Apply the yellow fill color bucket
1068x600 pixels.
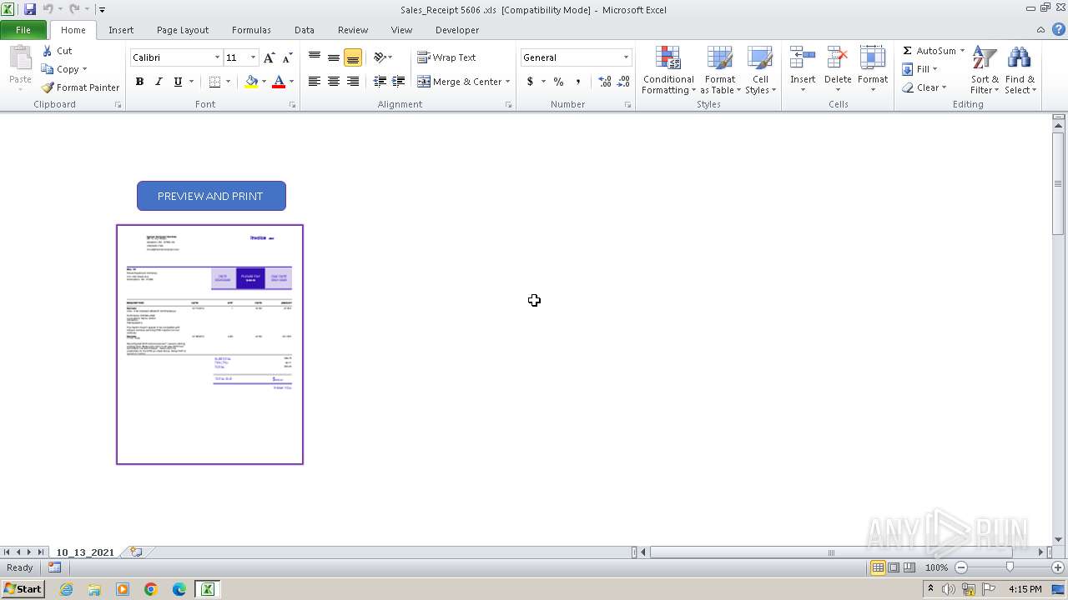tap(251, 82)
